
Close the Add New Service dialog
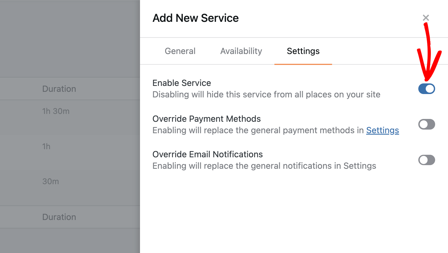(426, 17)
